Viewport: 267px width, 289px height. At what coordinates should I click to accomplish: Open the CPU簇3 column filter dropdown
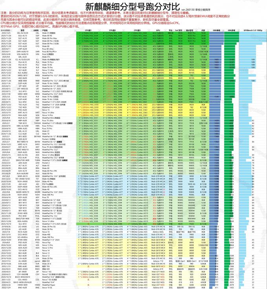click(149, 30)
